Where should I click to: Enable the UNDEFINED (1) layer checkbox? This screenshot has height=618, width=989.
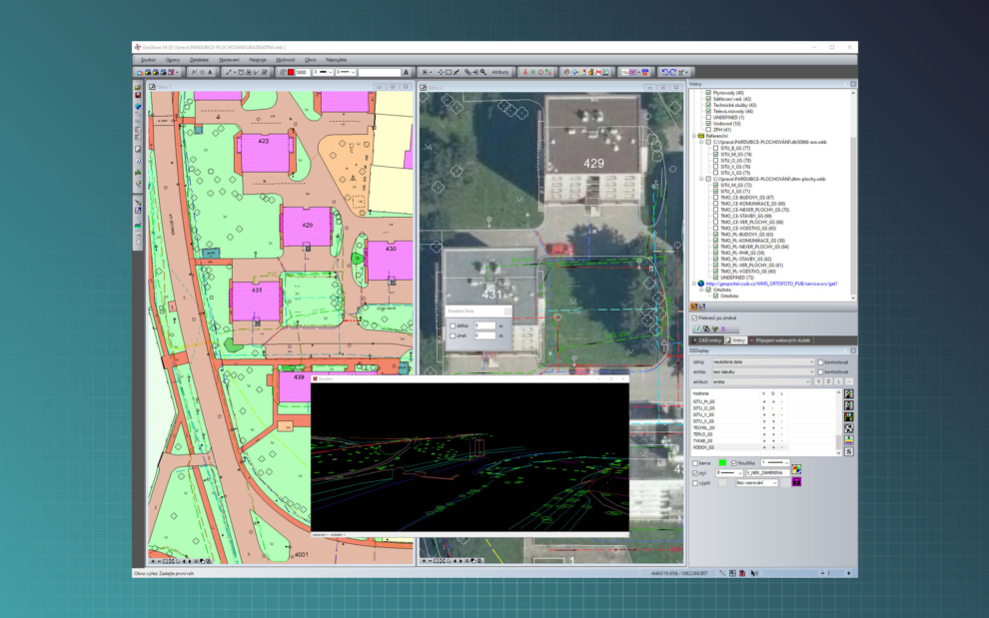[x=708, y=117]
